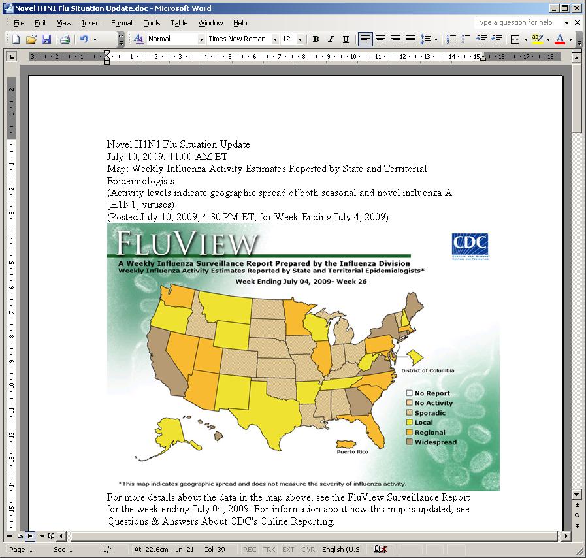586x558 pixels.
Task: Click the spelling and grammar status icon
Action: click(x=380, y=550)
